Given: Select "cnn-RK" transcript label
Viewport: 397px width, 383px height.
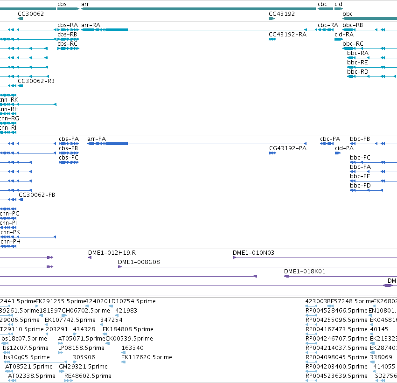Looking at the screenshot, I should click(x=9, y=100).
